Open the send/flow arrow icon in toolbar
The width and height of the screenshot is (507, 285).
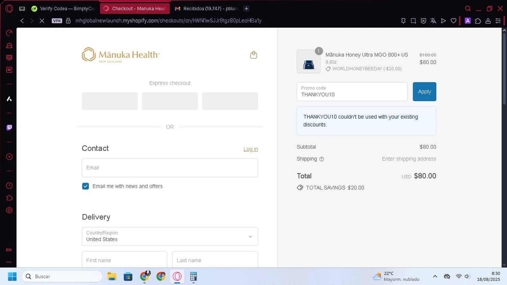[x=443, y=21]
